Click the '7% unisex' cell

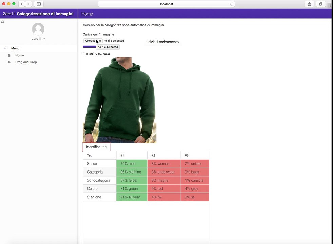195,164
